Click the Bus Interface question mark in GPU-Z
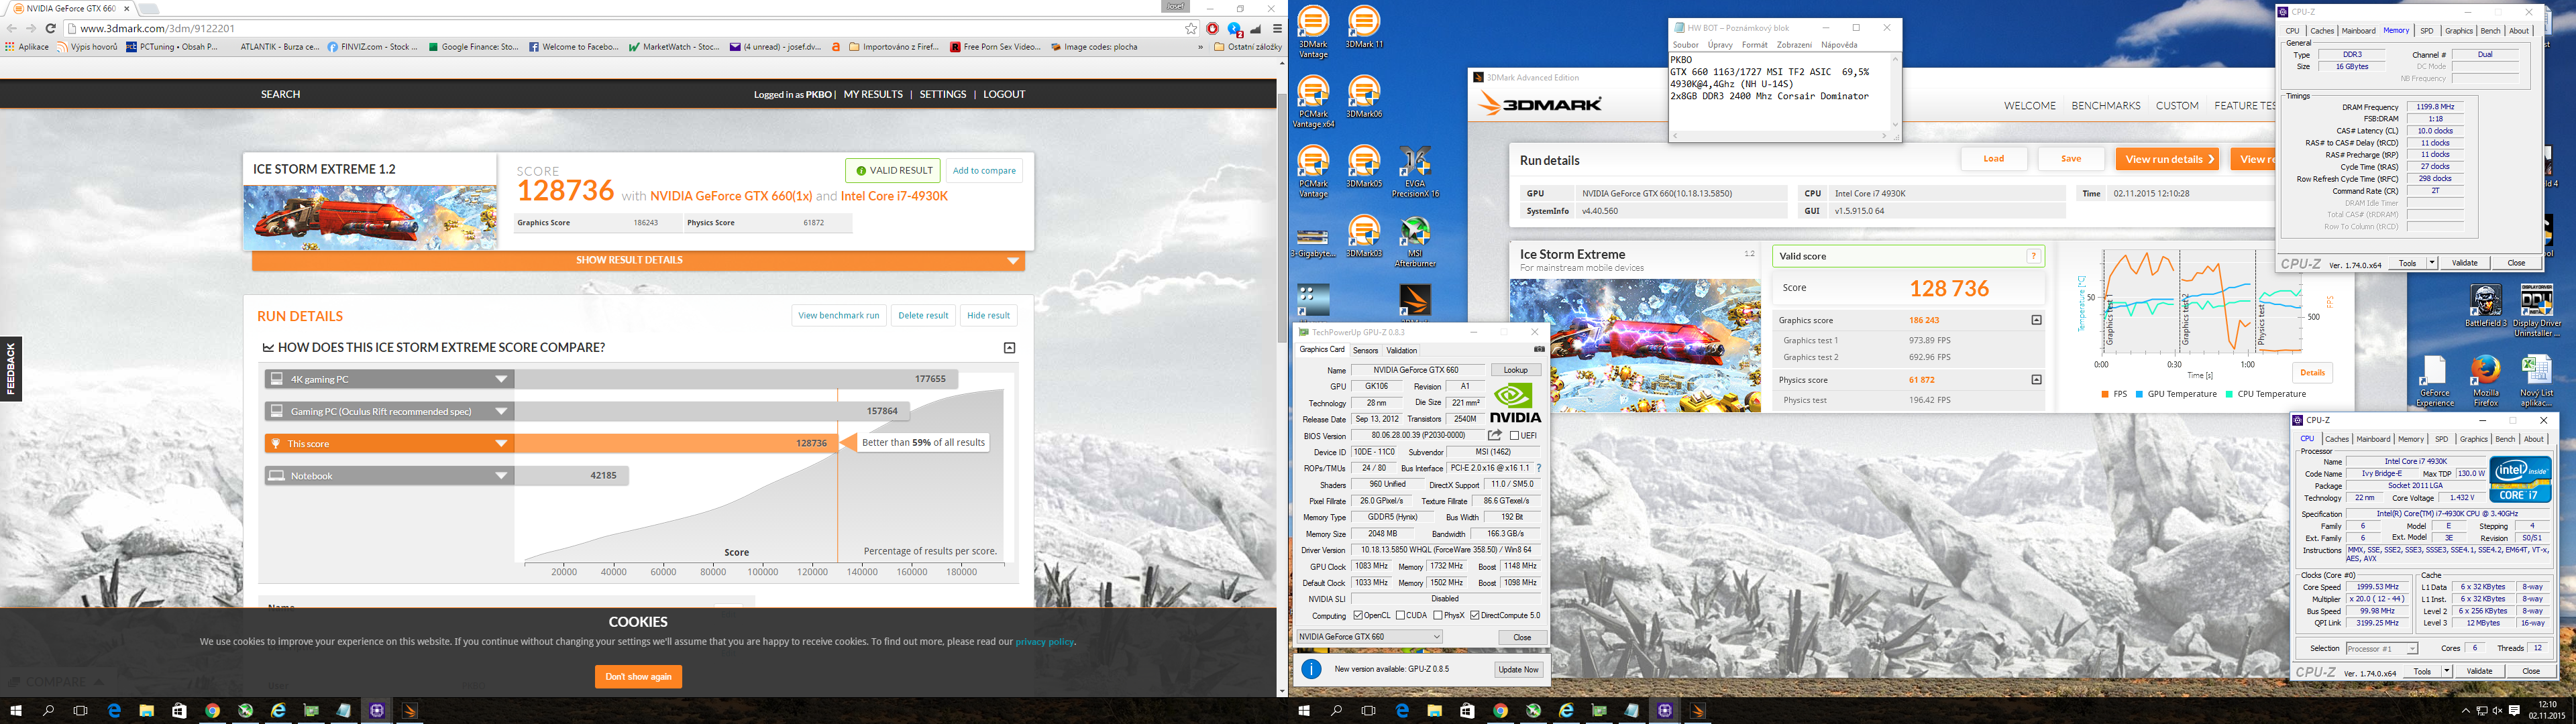The width and height of the screenshot is (2576, 724). tap(1538, 468)
